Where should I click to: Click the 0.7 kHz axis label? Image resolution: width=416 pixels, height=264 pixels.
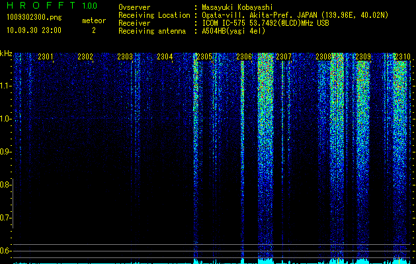(x=5, y=218)
